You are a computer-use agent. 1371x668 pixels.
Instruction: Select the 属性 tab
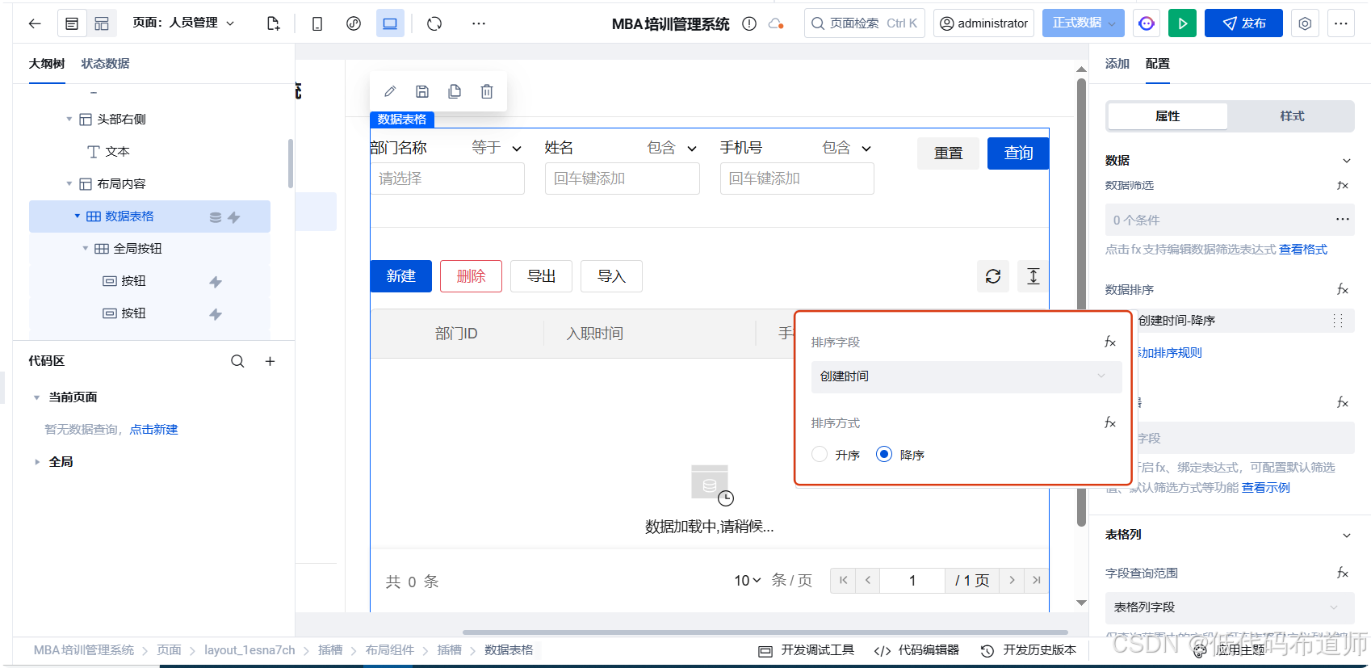pyautogui.click(x=1168, y=116)
